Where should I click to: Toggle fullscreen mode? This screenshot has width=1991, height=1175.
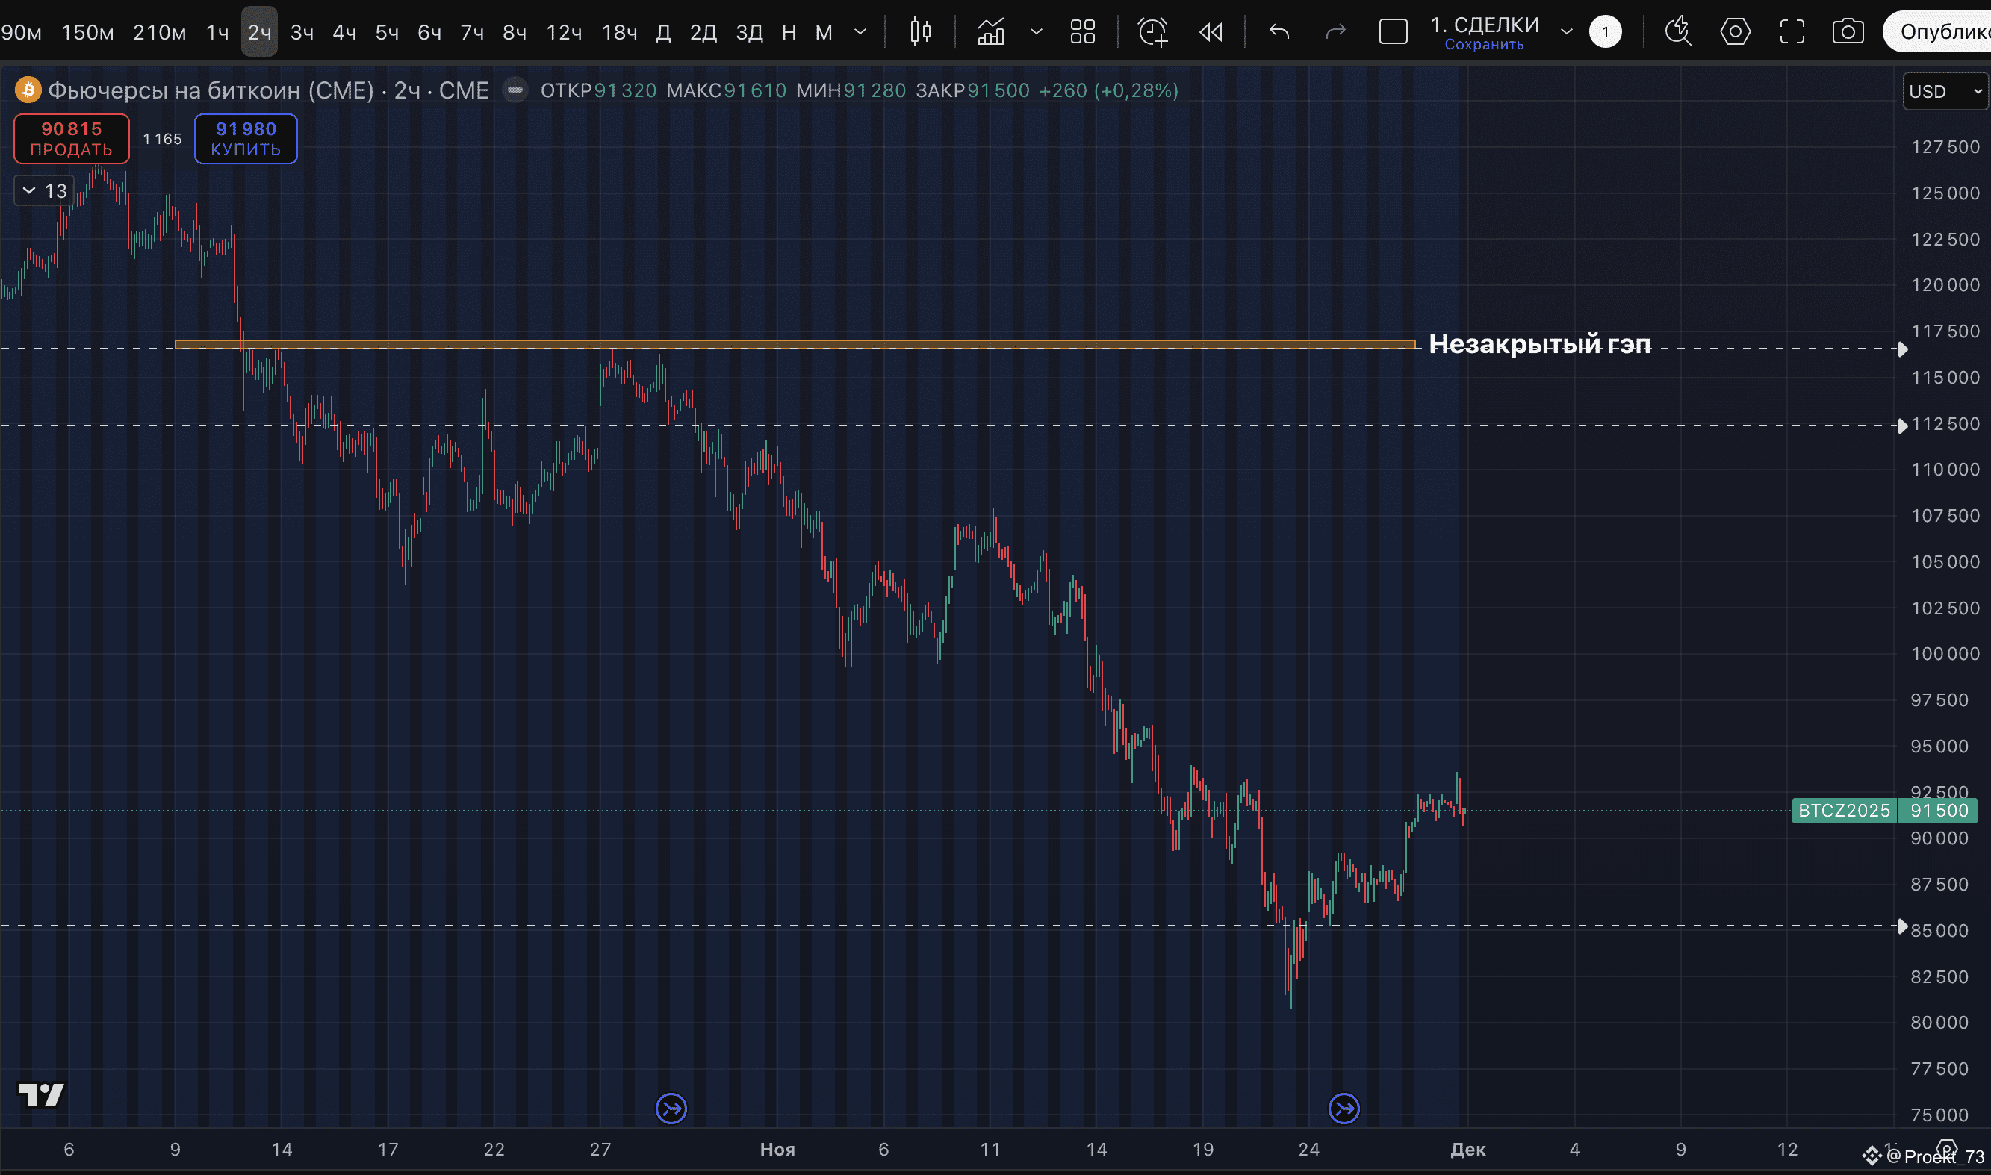click(1792, 31)
